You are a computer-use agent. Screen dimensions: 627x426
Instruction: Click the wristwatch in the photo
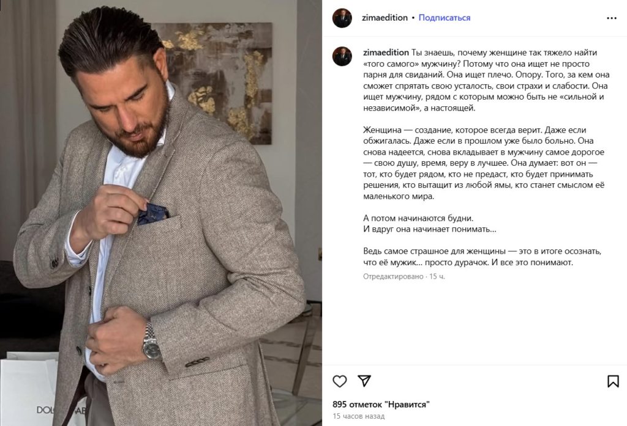(x=151, y=342)
